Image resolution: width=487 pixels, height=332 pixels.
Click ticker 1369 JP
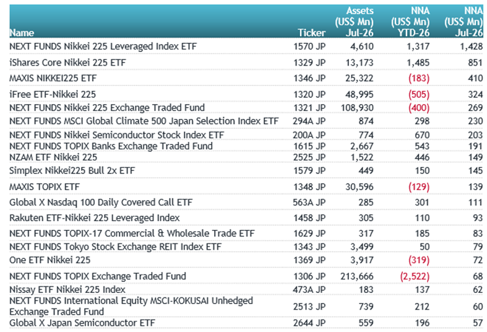click(309, 260)
